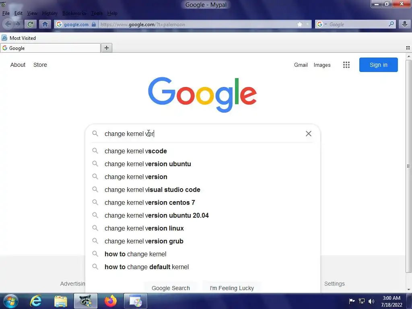Open the File menu
The width and height of the screenshot is (412, 309).
point(6,13)
